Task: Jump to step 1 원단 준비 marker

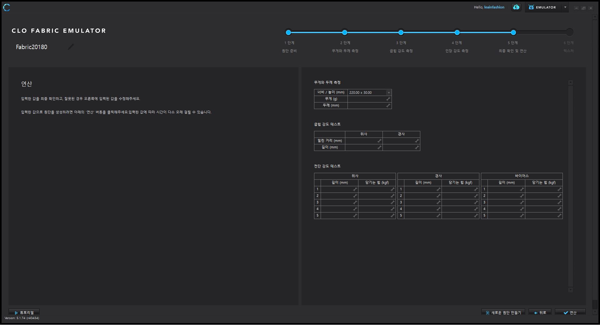Action: point(288,32)
